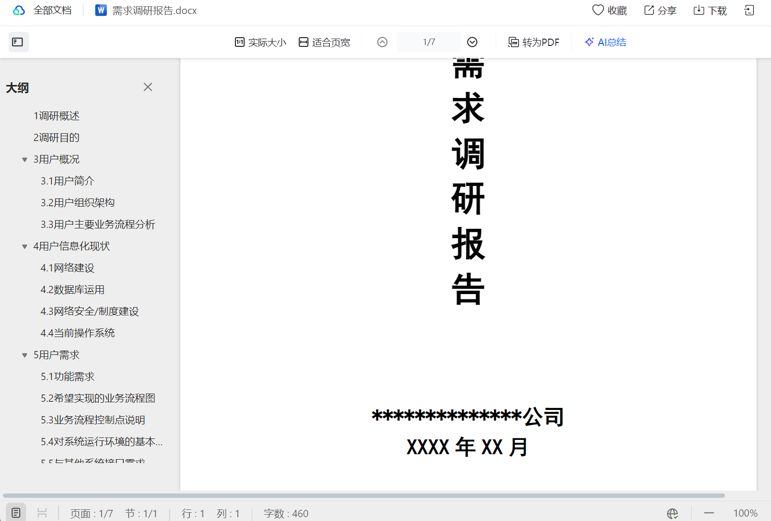Click 页面: 1/7 status text
Image resolution: width=771 pixels, height=521 pixels.
click(91, 513)
